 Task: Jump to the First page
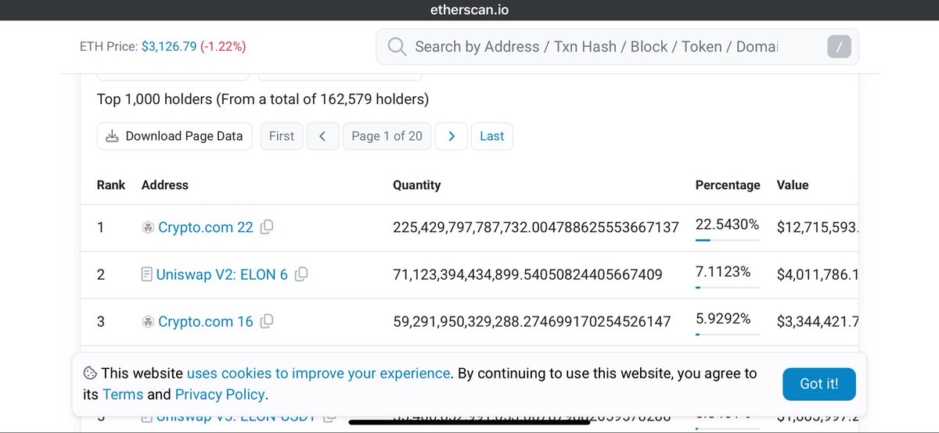coord(282,136)
